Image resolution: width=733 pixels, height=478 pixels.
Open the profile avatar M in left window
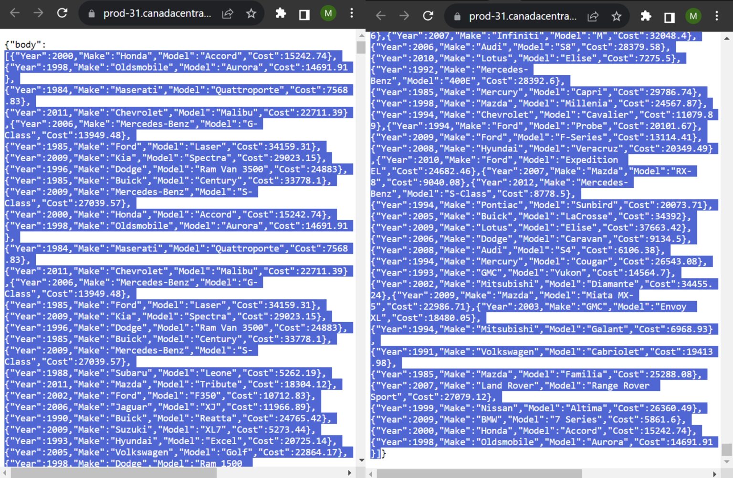(328, 13)
